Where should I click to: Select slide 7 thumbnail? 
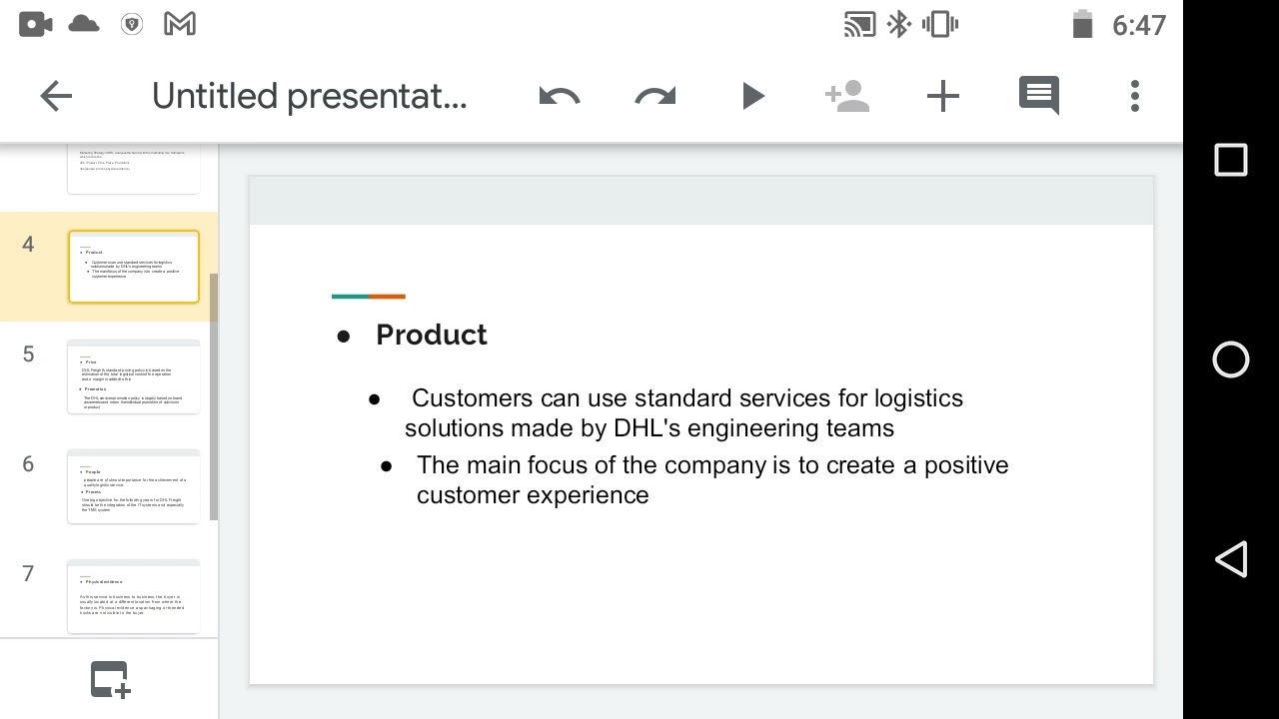(134, 596)
